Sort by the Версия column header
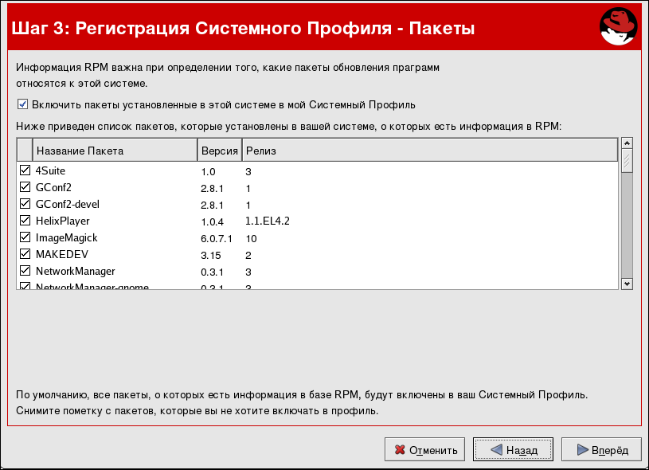The height and width of the screenshot is (470, 649). [x=219, y=151]
